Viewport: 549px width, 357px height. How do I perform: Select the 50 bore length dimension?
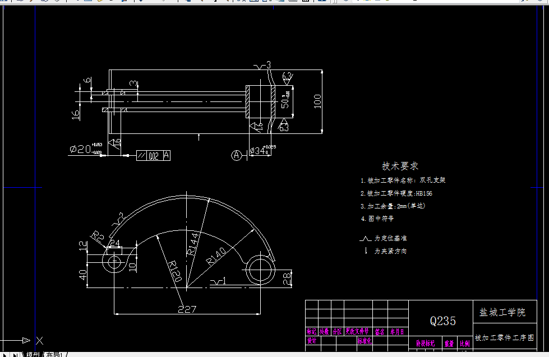[285, 100]
